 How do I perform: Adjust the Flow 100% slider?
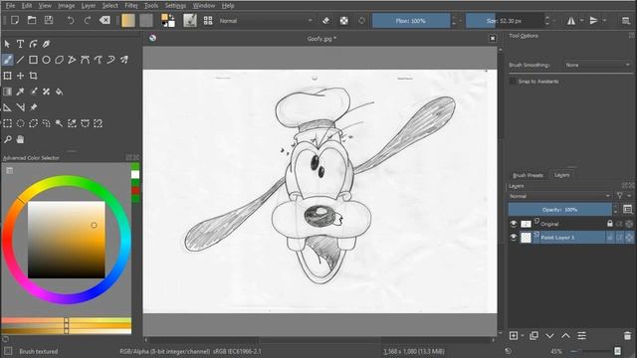click(x=411, y=20)
